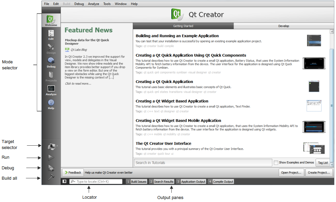Click the Build all hammer icon

51,177
